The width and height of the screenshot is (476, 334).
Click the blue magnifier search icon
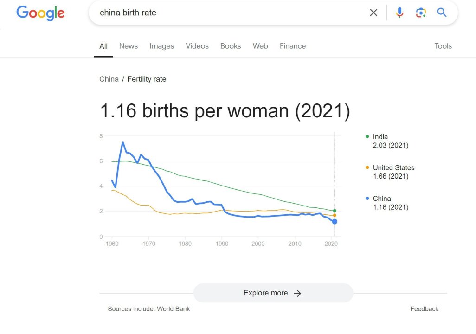click(x=442, y=13)
